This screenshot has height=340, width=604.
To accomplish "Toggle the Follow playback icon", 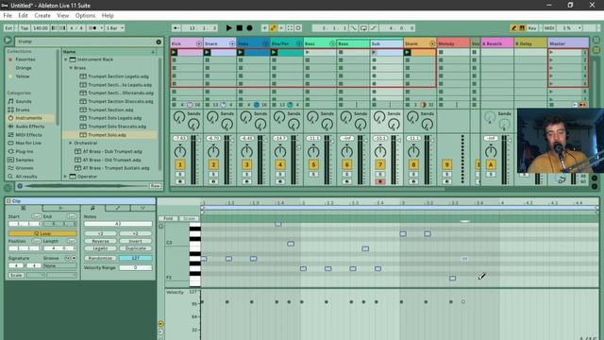I will [176, 27].
